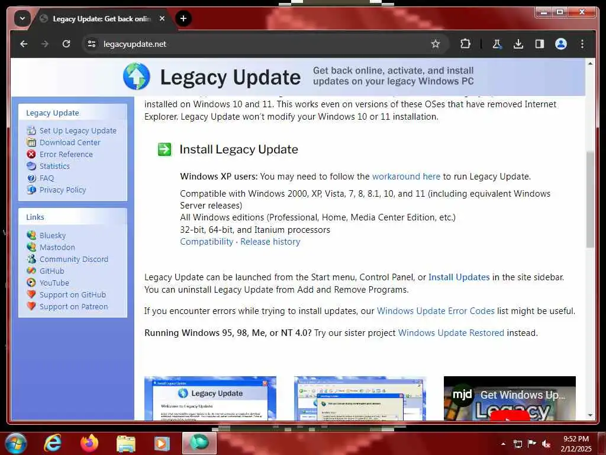Open Download Center in sidebar
The width and height of the screenshot is (606, 455).
(x=70, y=142)
